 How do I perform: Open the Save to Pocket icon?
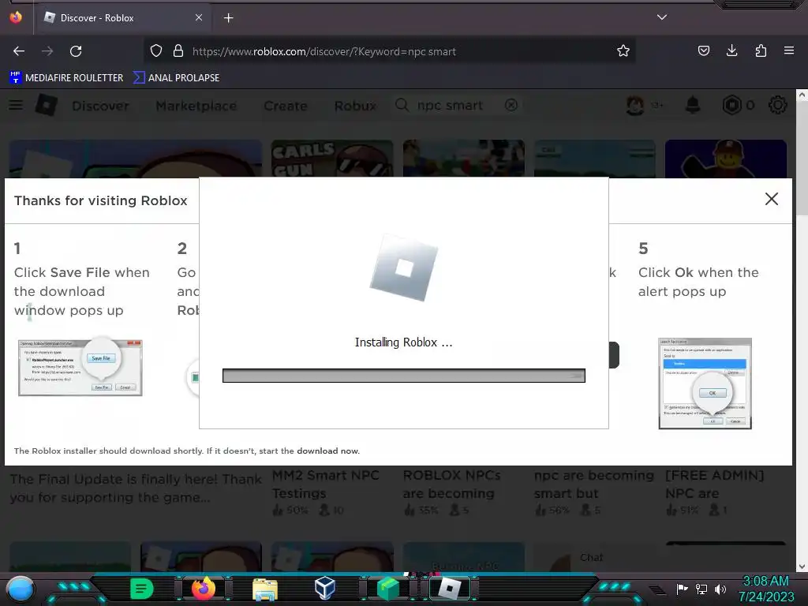click(704, 50)
